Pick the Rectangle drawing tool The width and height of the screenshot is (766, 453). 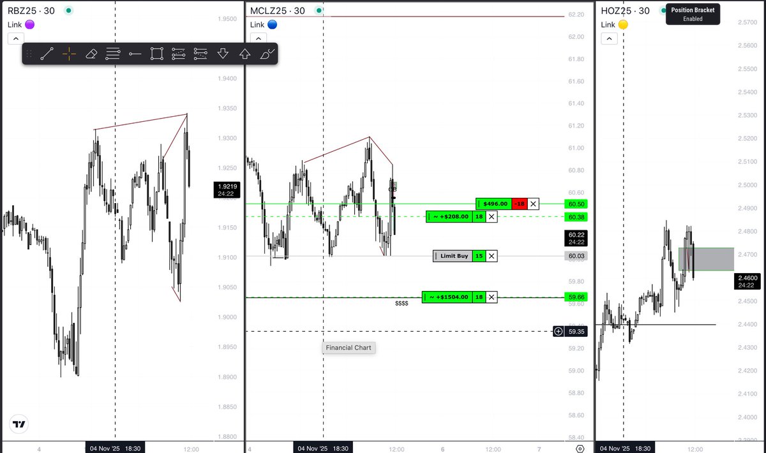click(x=157, y=54)
